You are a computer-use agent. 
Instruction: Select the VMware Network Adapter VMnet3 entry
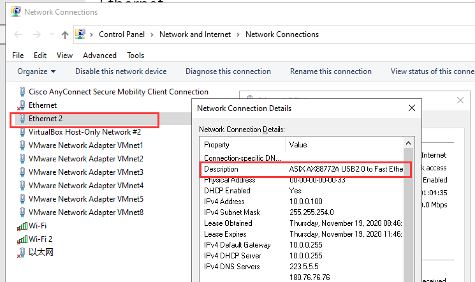85,172
